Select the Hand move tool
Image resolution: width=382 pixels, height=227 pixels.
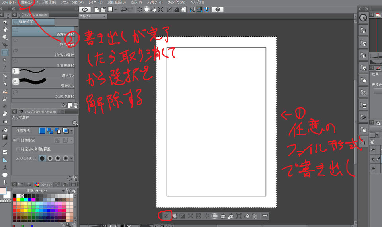click(x=5, y=30)
